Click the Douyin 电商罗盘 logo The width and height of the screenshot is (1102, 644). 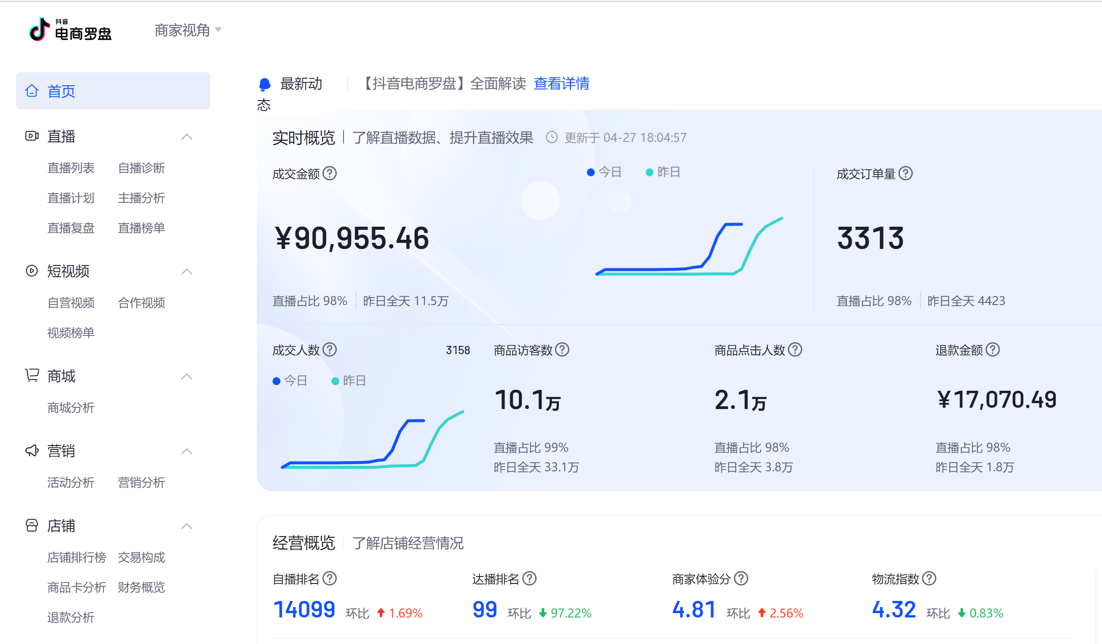tap(70, 30)
